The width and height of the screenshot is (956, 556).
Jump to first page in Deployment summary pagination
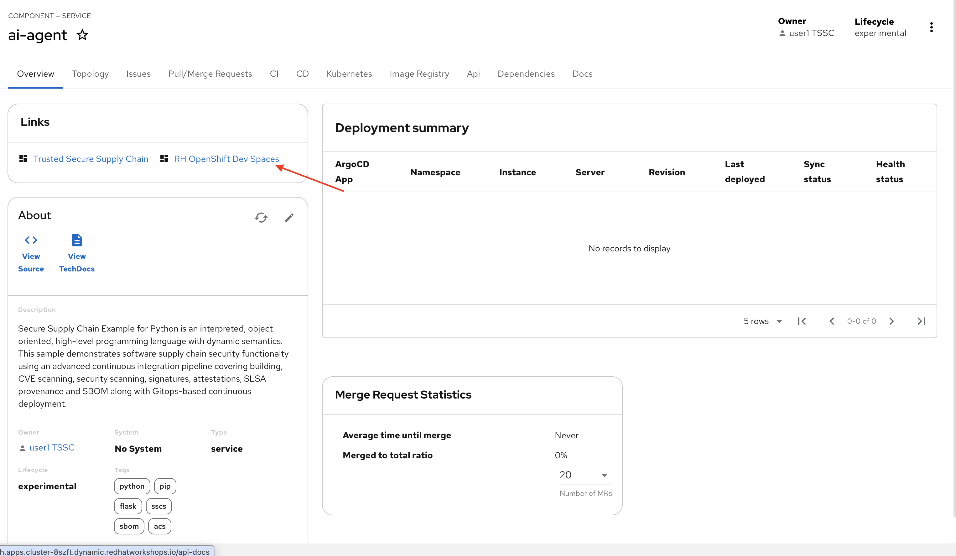point(802,321)
